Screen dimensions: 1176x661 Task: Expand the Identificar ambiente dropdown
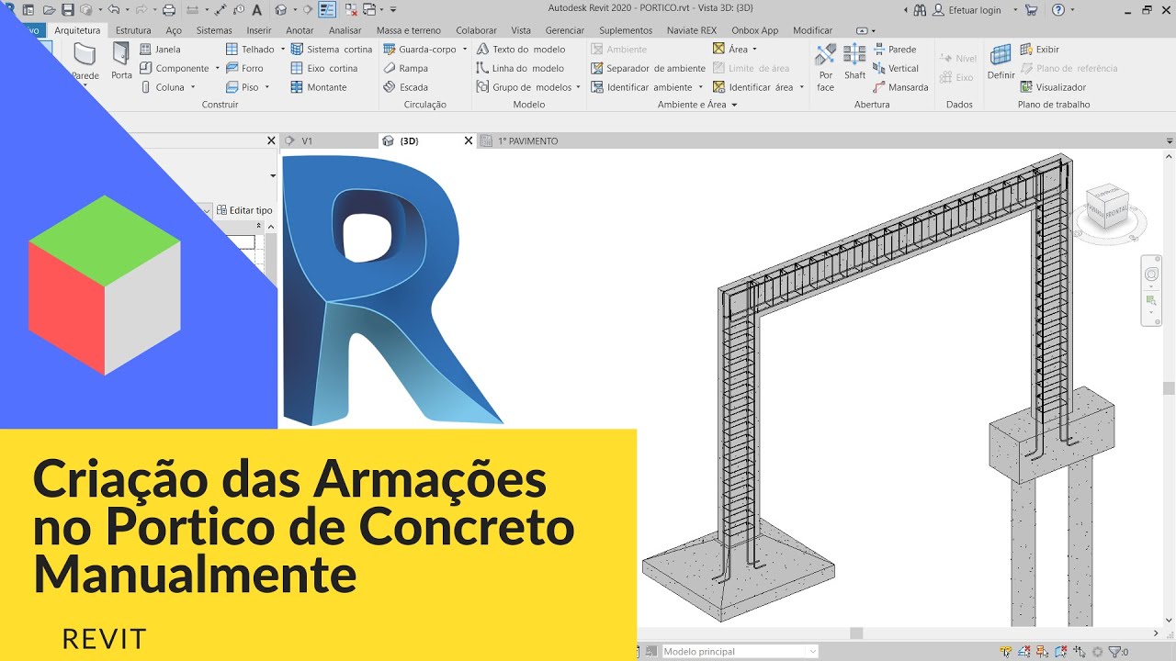tap(701, 87)
